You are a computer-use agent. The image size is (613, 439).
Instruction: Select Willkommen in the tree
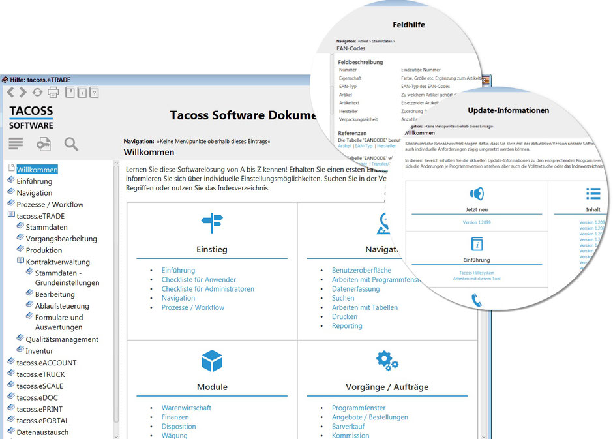[37, 169]
